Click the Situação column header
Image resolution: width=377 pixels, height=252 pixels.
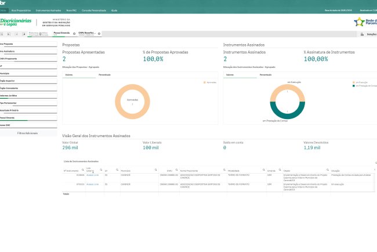pos(335,171)
